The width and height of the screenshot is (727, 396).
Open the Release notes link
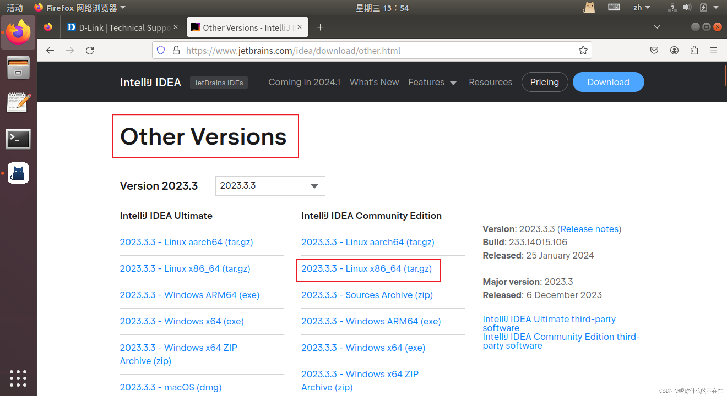(590, 229)
